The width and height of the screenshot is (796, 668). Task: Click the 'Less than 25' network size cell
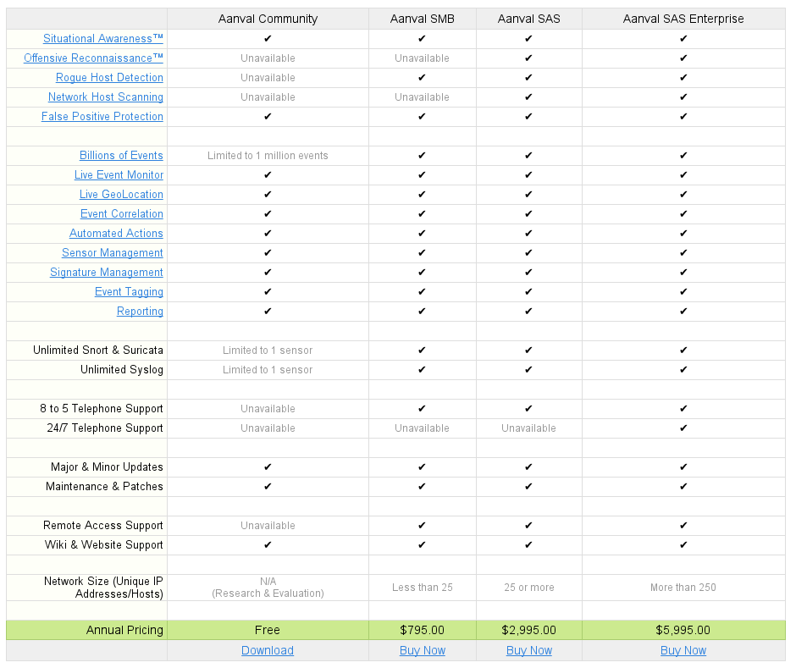423,588
